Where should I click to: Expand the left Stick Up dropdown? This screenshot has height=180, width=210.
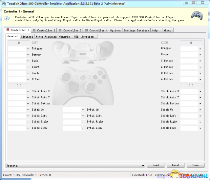click(x=28, y=110)
